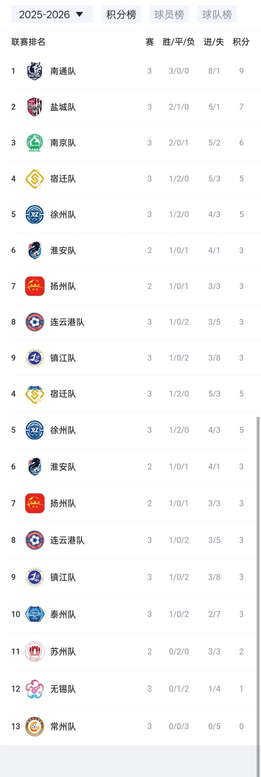Open the 南通队 team name link

pos(63,71)
